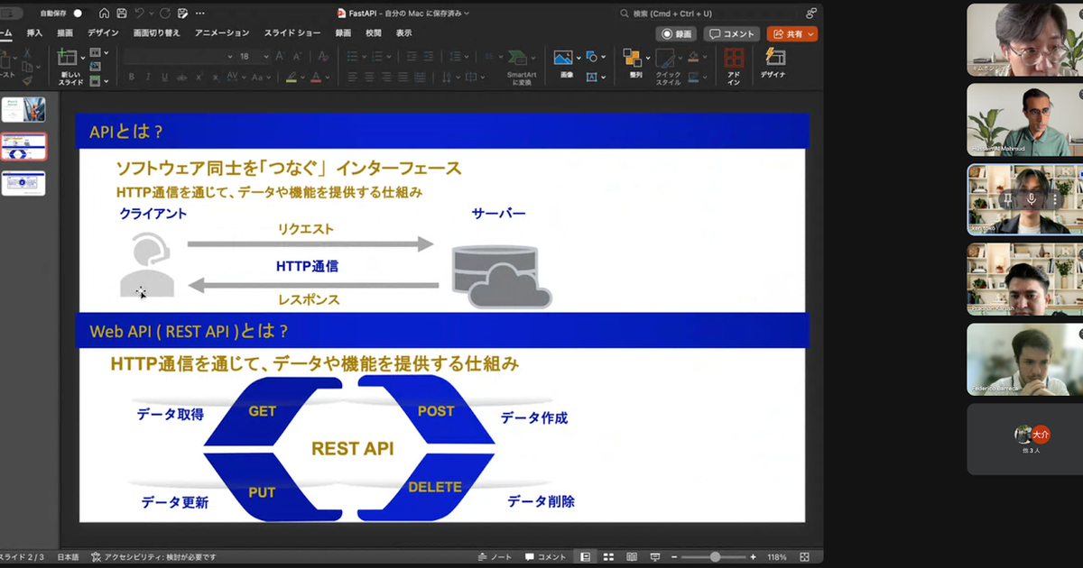The width and height of the screenshot is (1083, 568).
Task: Switch to reading view icon
Action: [632, 557]
